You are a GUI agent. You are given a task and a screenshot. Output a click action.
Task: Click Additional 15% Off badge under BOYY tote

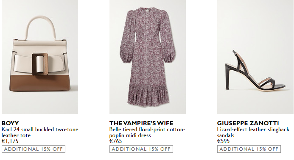[34, 149]
